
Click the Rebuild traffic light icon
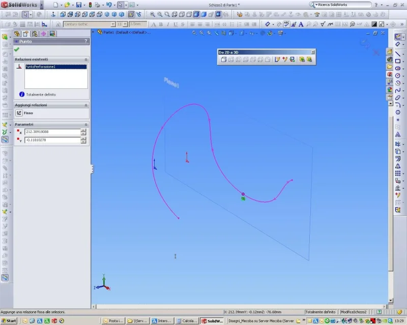(x=90, y=5)
